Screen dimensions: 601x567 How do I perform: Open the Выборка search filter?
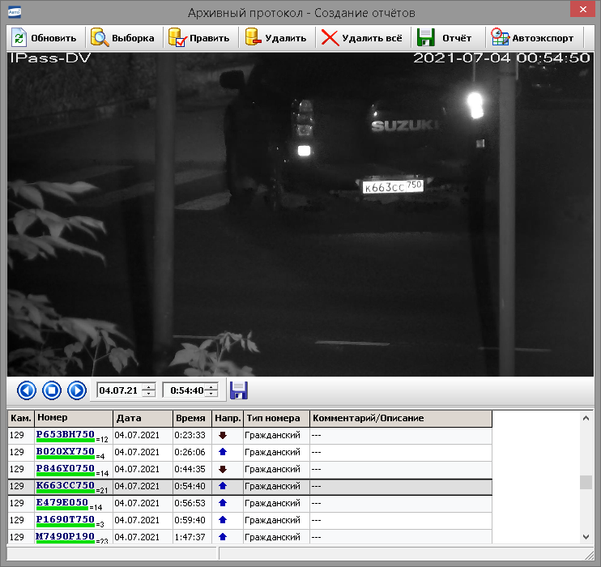click(x=123, y=38)
